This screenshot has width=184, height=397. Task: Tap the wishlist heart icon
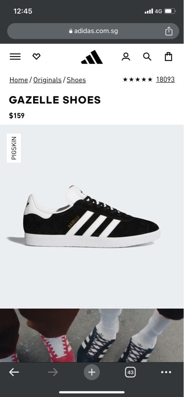[36, 57]
